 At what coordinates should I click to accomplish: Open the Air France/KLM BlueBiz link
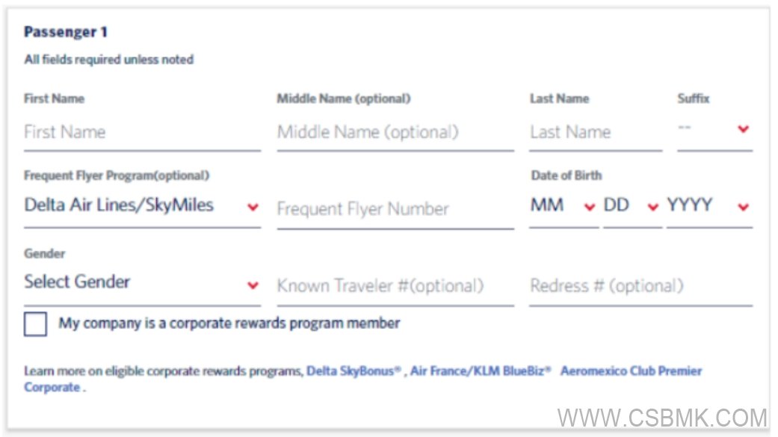(481, 371)
